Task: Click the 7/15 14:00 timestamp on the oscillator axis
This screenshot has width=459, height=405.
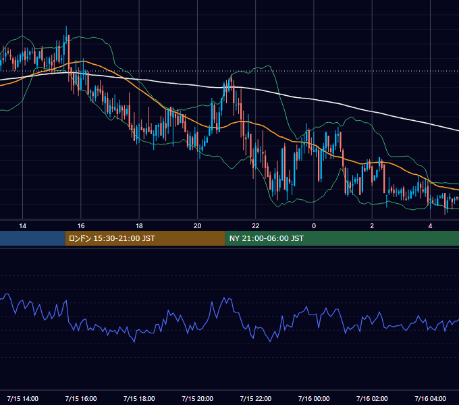Action: pos(22,398)
